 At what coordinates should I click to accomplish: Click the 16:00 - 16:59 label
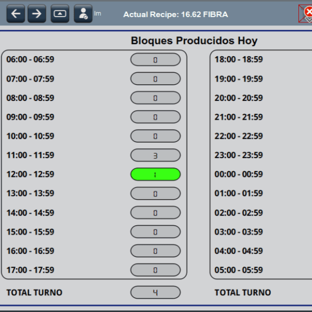(30, 251)
